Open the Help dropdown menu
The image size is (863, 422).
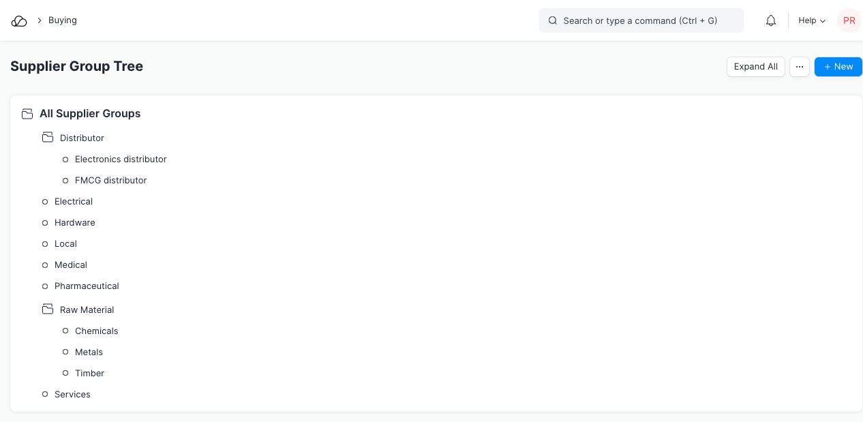coord(812,20)
